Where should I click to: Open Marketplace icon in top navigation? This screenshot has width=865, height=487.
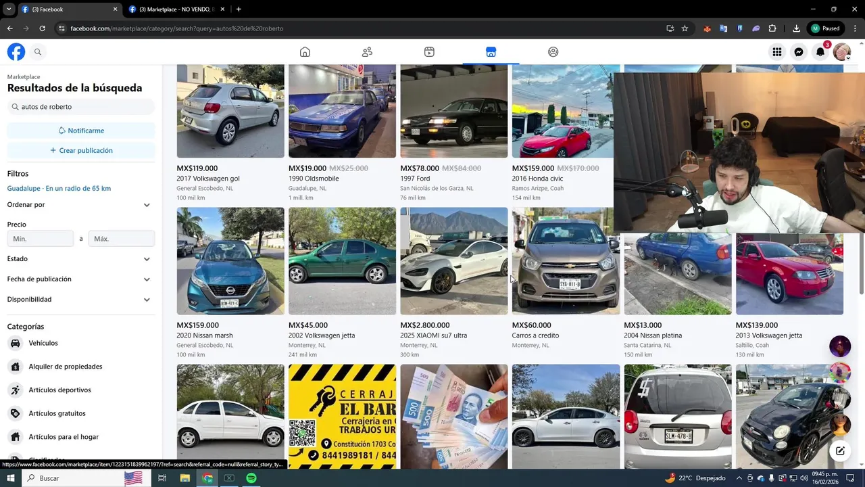pos(491,52)
